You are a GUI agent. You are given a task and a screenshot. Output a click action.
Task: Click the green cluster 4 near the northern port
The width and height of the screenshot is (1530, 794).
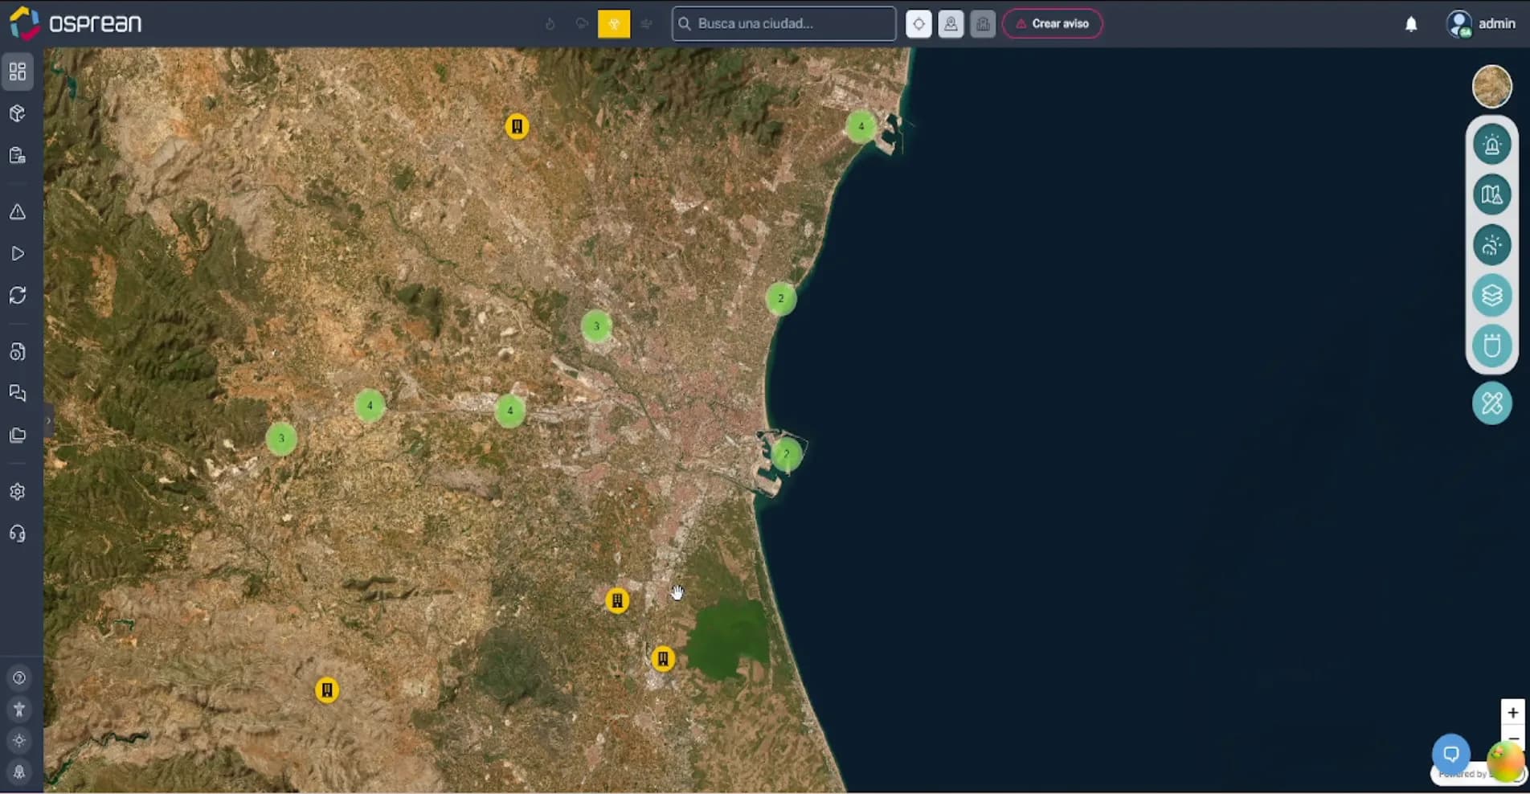861,126
